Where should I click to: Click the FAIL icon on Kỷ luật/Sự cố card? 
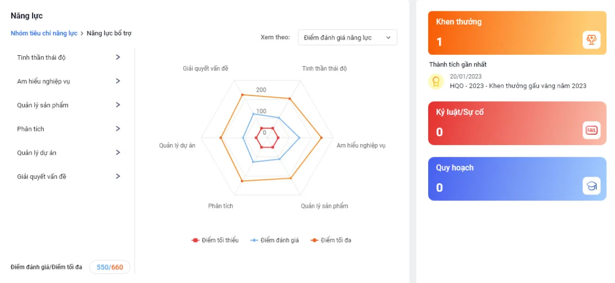point(591,130)
